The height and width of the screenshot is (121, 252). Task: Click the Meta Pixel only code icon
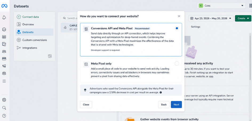point(86,64)
